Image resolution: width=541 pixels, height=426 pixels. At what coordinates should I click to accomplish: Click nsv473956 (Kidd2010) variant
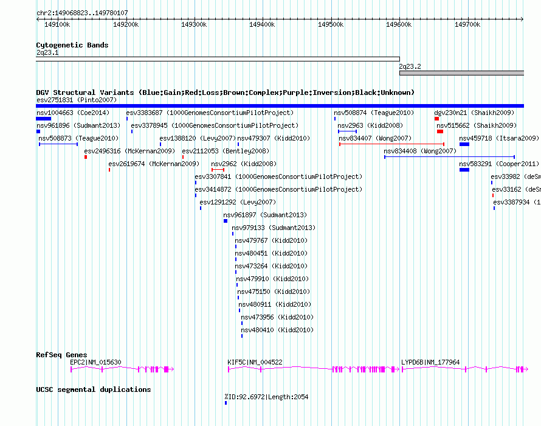277,317
